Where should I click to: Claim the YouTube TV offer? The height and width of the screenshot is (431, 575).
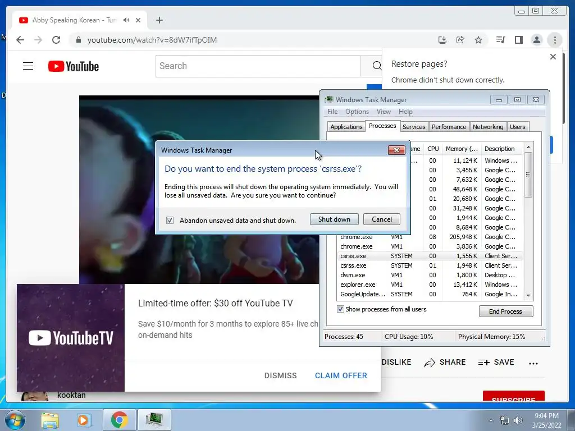coord(341,375)
